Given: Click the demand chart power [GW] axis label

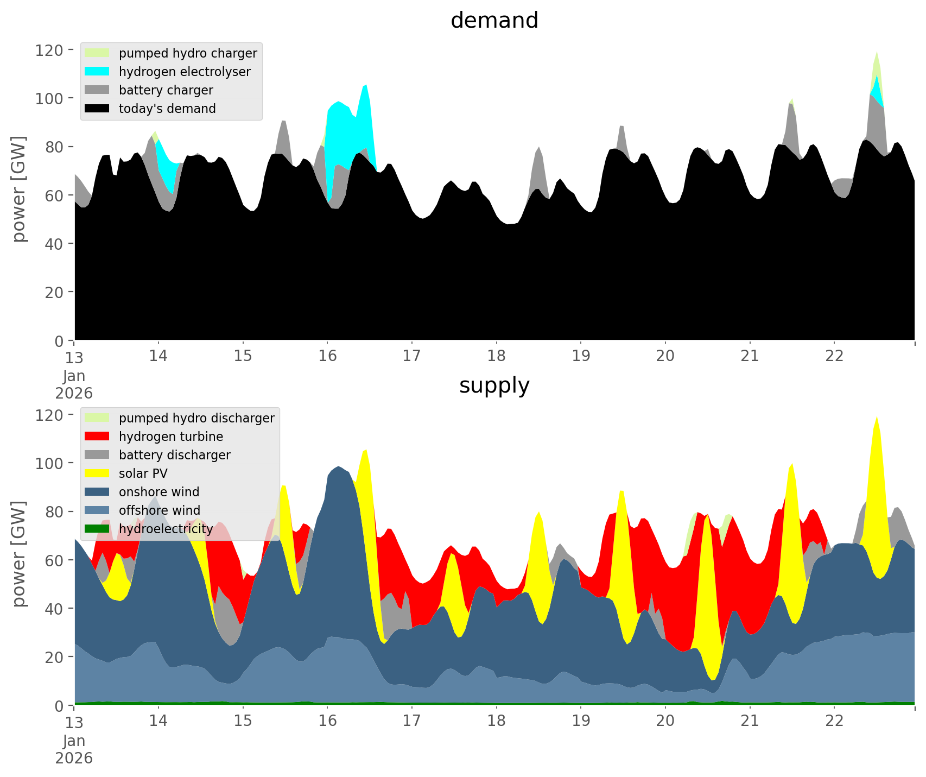Looking at the screenshot, I should [x=18, y=189].
